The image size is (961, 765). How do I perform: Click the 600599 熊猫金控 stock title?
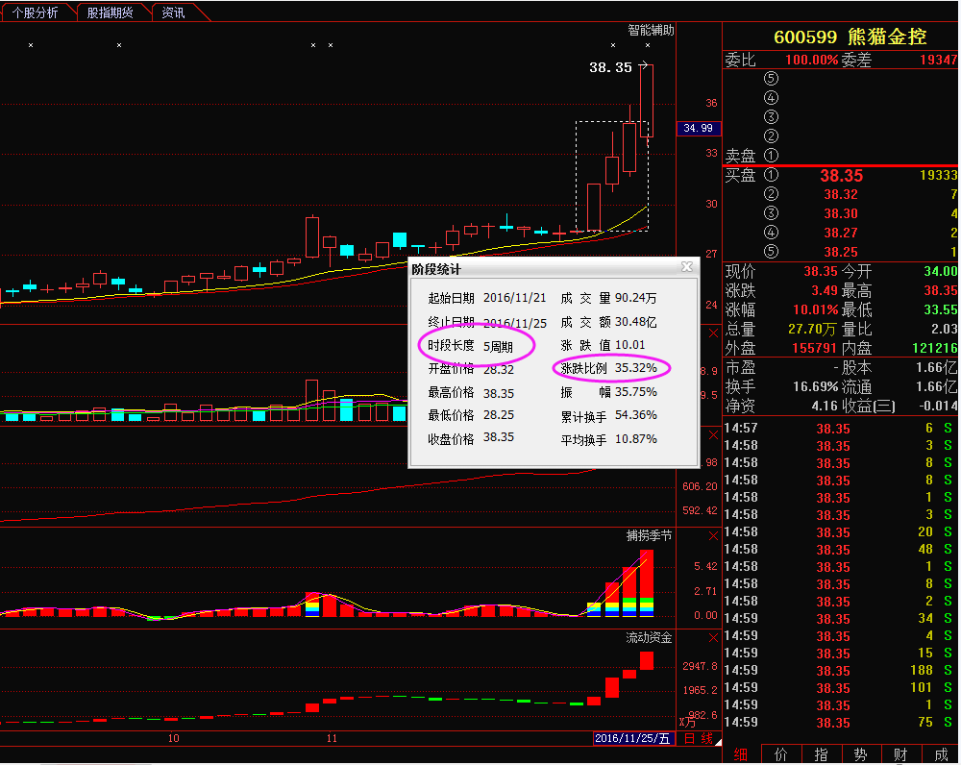[850, 37]
